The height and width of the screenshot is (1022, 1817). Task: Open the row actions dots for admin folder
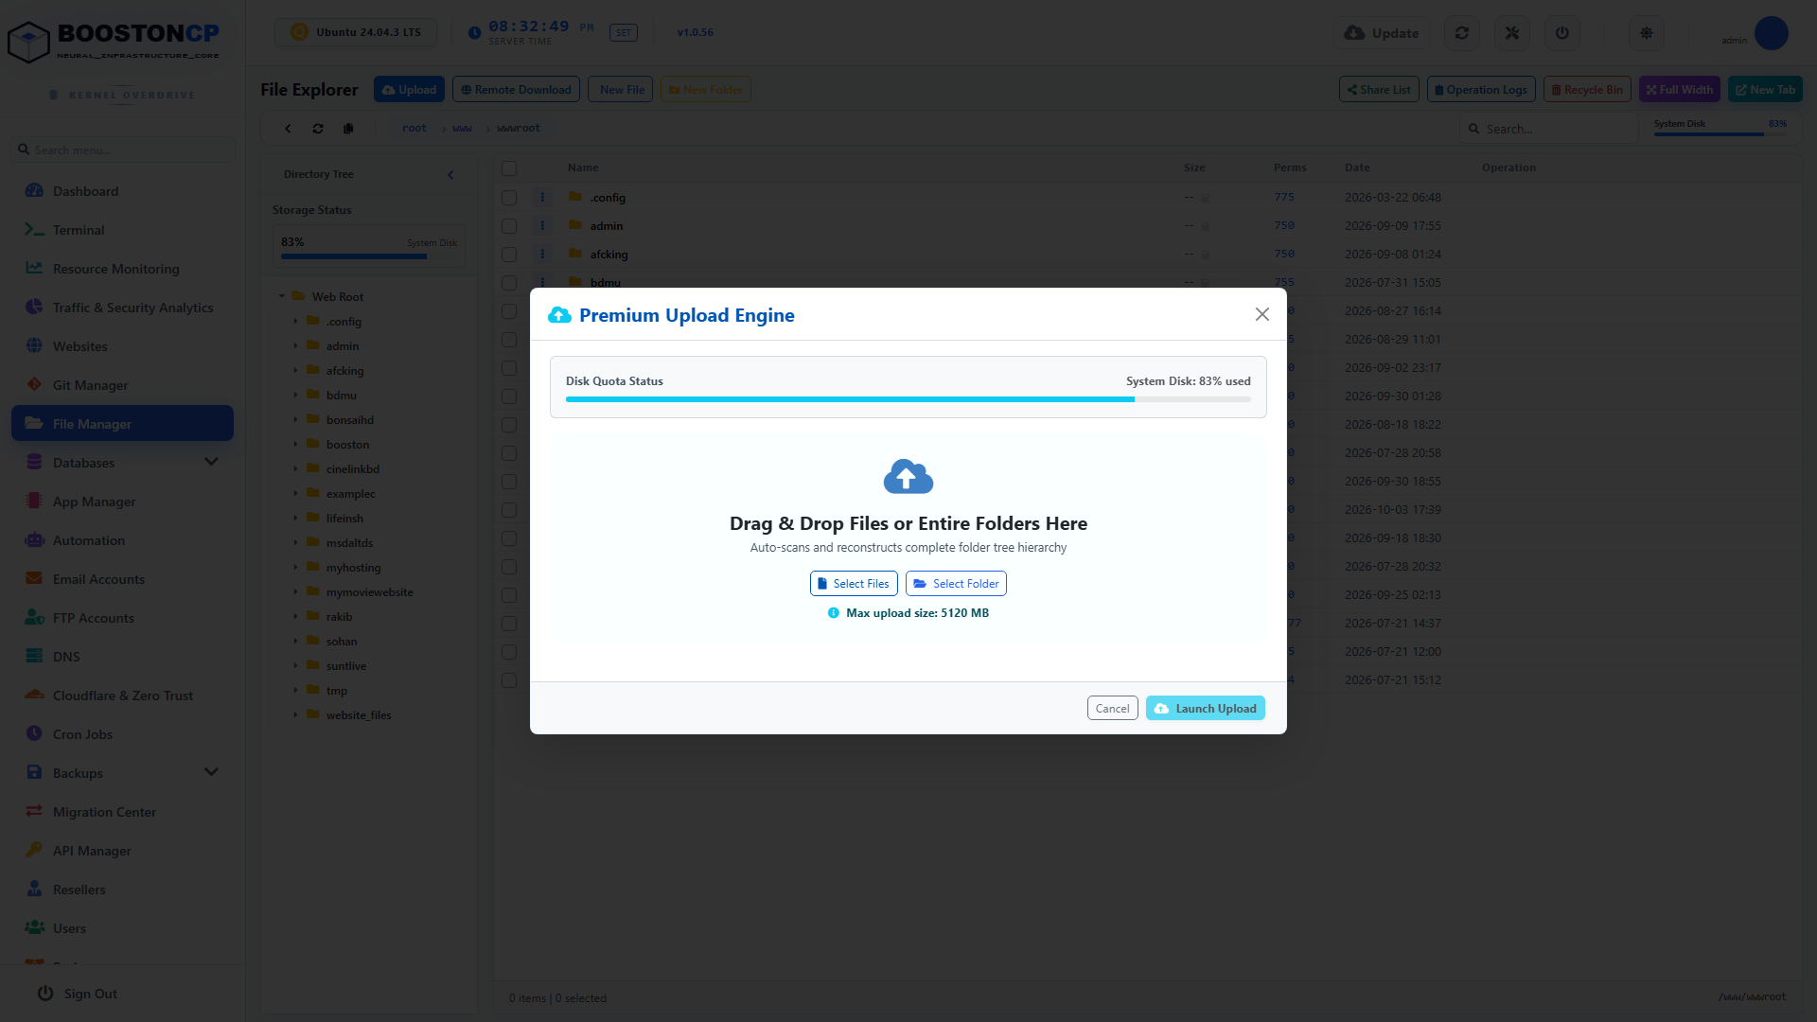click(x=542, y=226)
